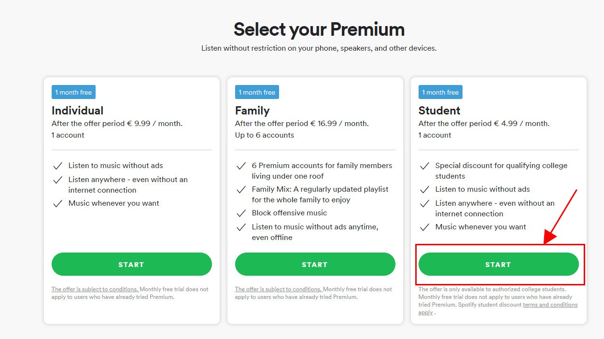Open the Student 'terms and conditions' link
The width and height of the screenshot is (604, 339).
(550, 304)
